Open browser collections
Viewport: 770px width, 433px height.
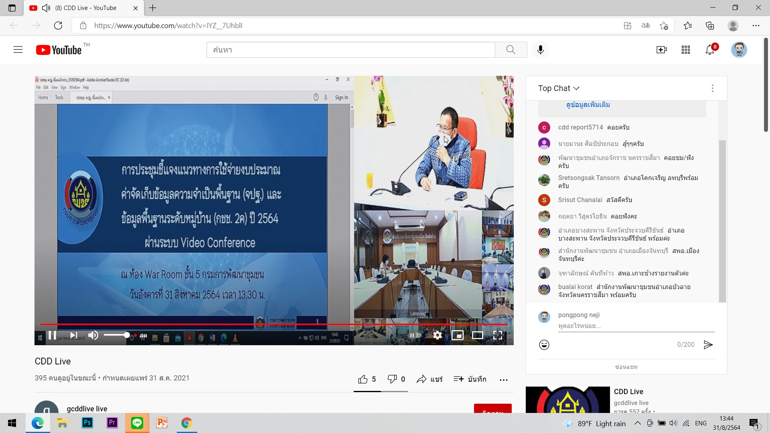click(710, 26)
